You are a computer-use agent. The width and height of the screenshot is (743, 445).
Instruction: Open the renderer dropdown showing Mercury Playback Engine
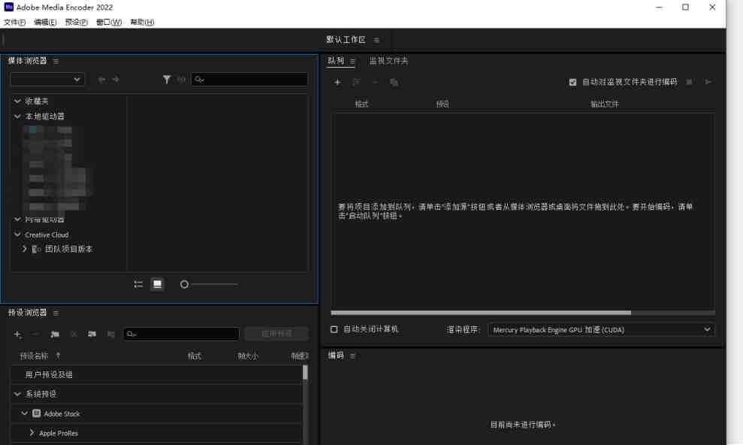[601, 329]
